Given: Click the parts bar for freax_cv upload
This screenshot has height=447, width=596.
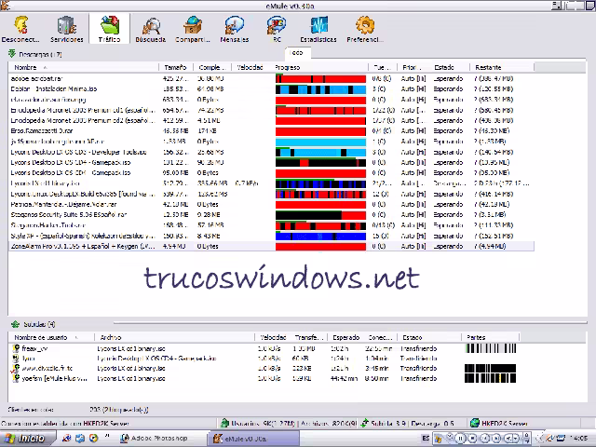Looking at the screenshot, I should [x=491, y=348].
